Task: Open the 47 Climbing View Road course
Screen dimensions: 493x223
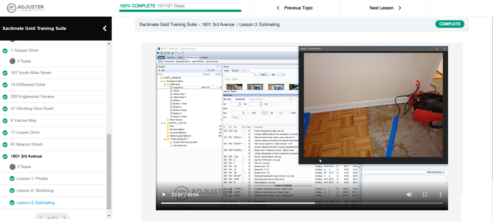Action: click(x=32, y=109)
